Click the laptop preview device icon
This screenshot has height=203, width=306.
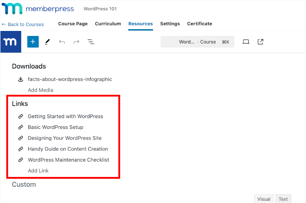tap(246, 42)
